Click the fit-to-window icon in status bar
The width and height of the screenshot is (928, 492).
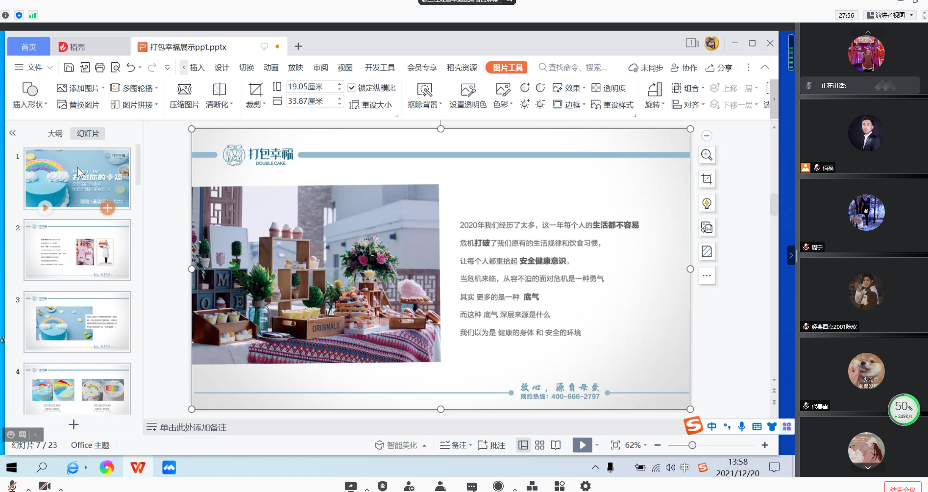pyautogui.click(x=615, y=445)
